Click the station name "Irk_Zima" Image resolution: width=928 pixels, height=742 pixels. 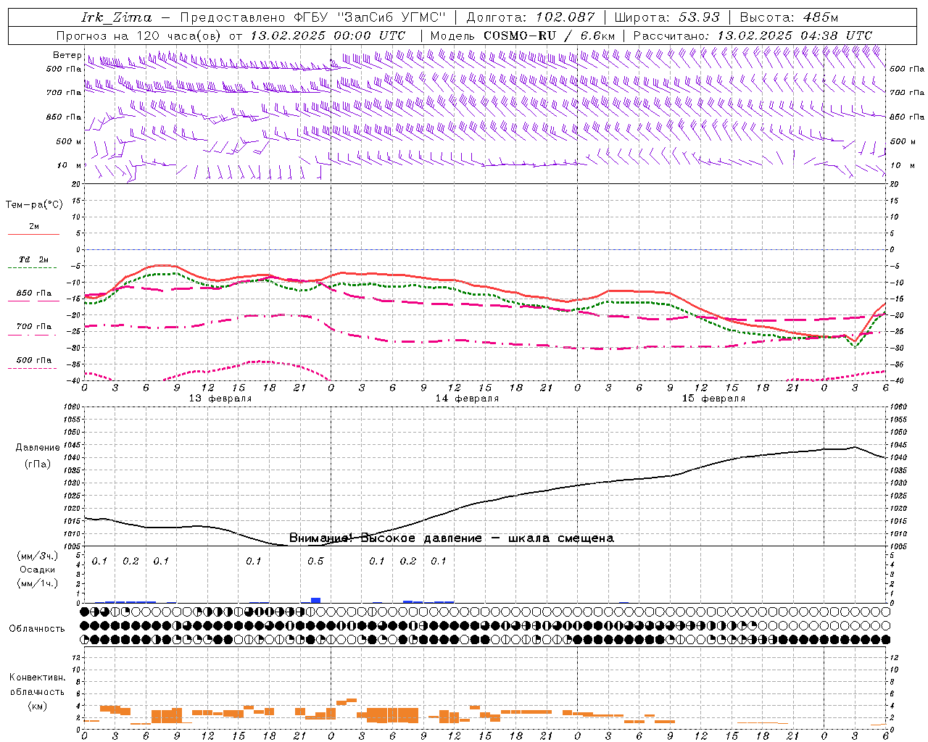pyautogui.click(x=116, y=17)
